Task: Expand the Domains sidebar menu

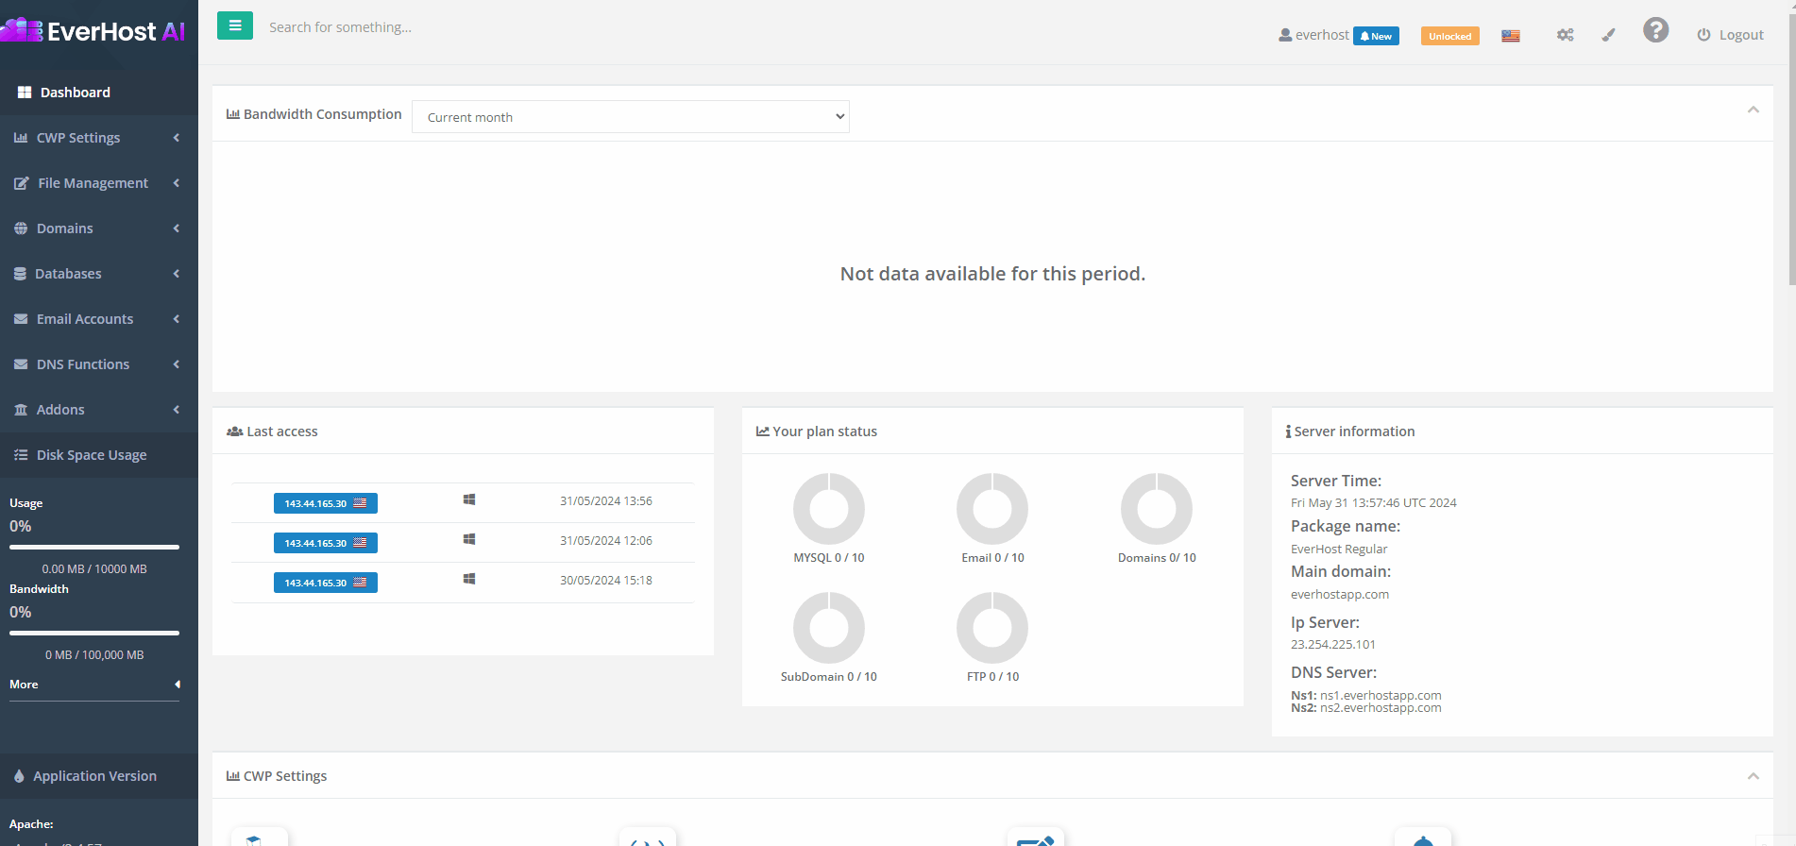Action: pyautogui.click(x=99, y=228)
